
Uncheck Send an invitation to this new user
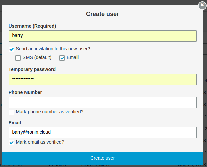pyautogui.click(x=11, y=49)
